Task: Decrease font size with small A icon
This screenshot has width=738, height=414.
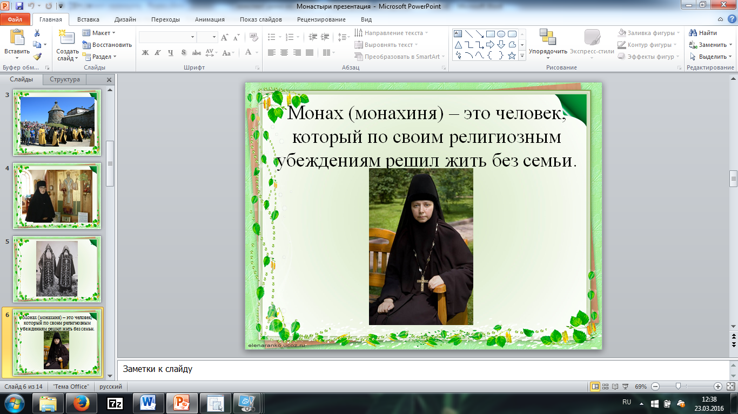Action: 236,37
